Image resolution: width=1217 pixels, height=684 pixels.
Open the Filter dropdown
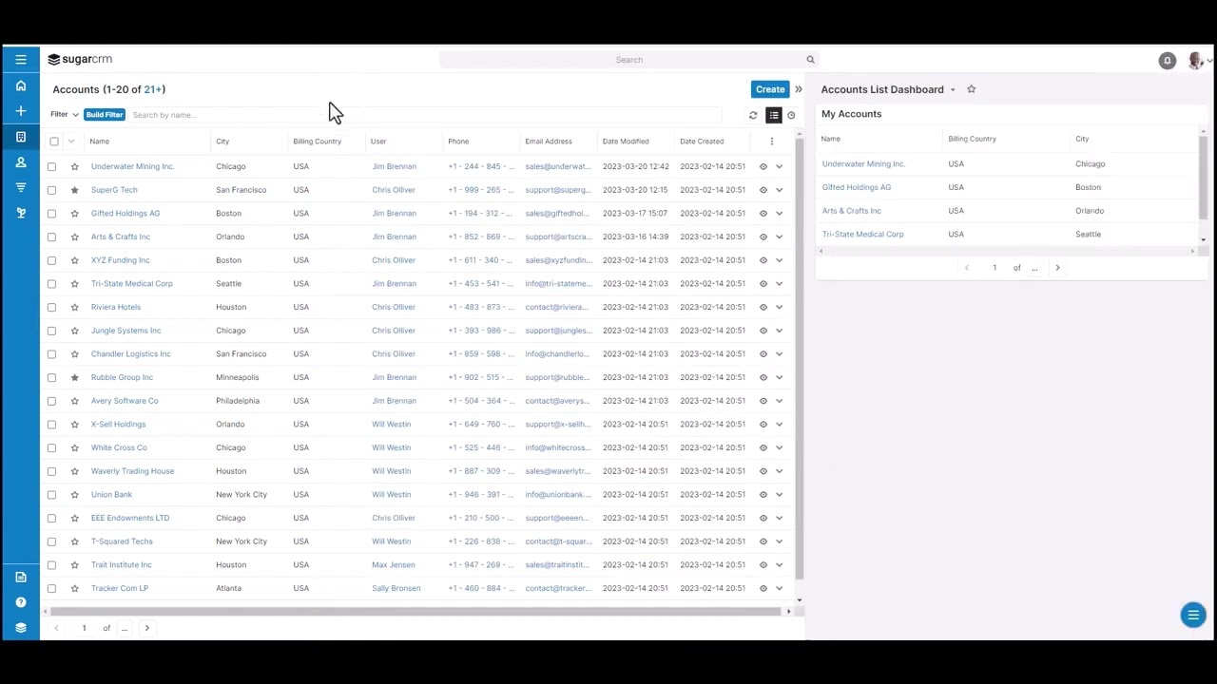coord(65,115)
